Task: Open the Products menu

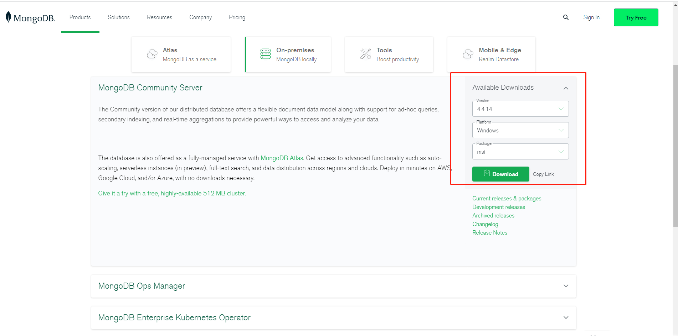Action: tap(80, 17)
